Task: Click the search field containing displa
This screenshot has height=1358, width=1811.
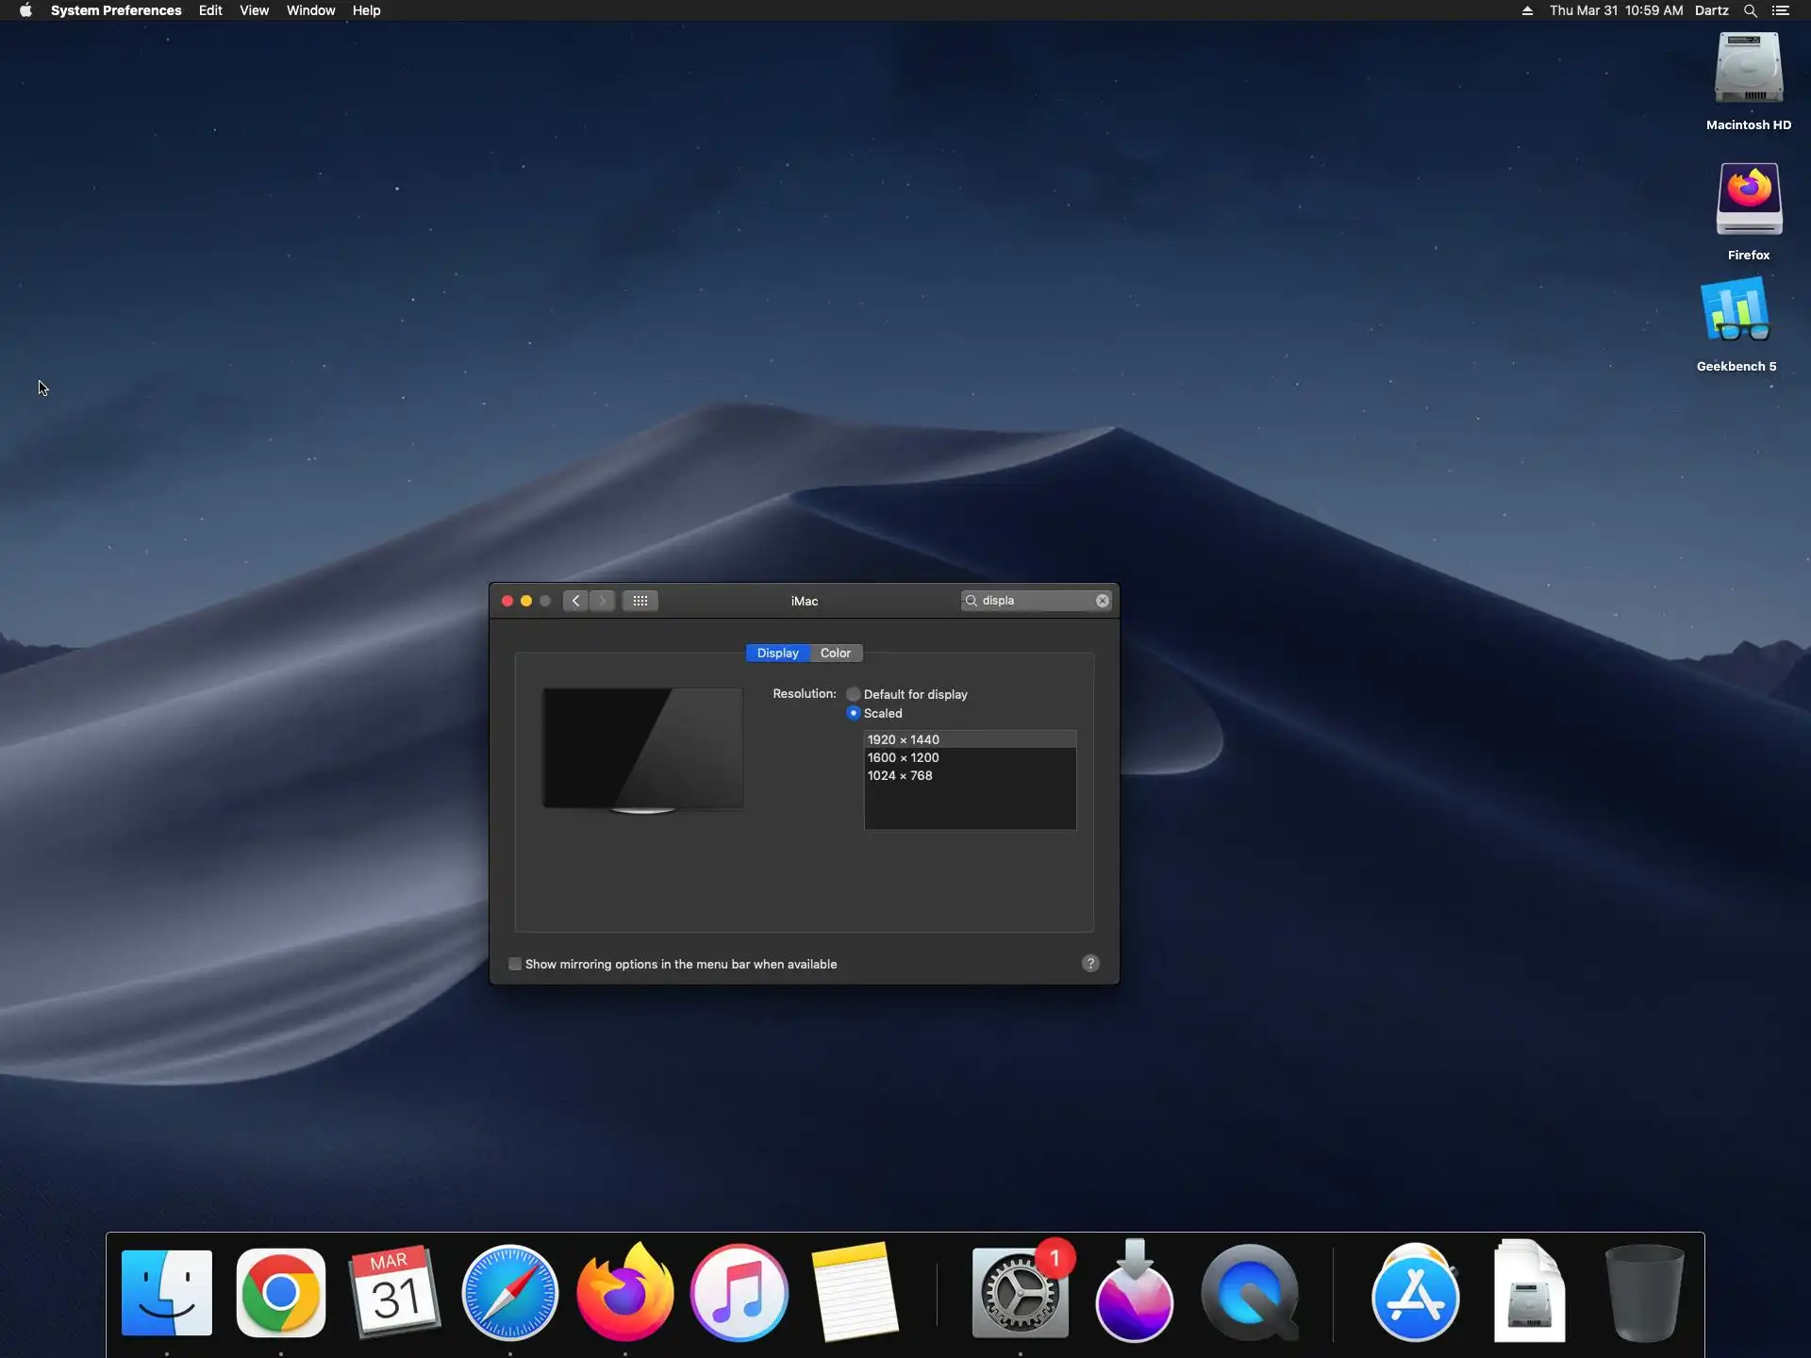Action: click(1033, 601)
